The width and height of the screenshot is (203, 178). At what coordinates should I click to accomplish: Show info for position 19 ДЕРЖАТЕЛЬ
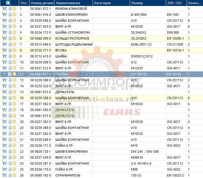10,116
